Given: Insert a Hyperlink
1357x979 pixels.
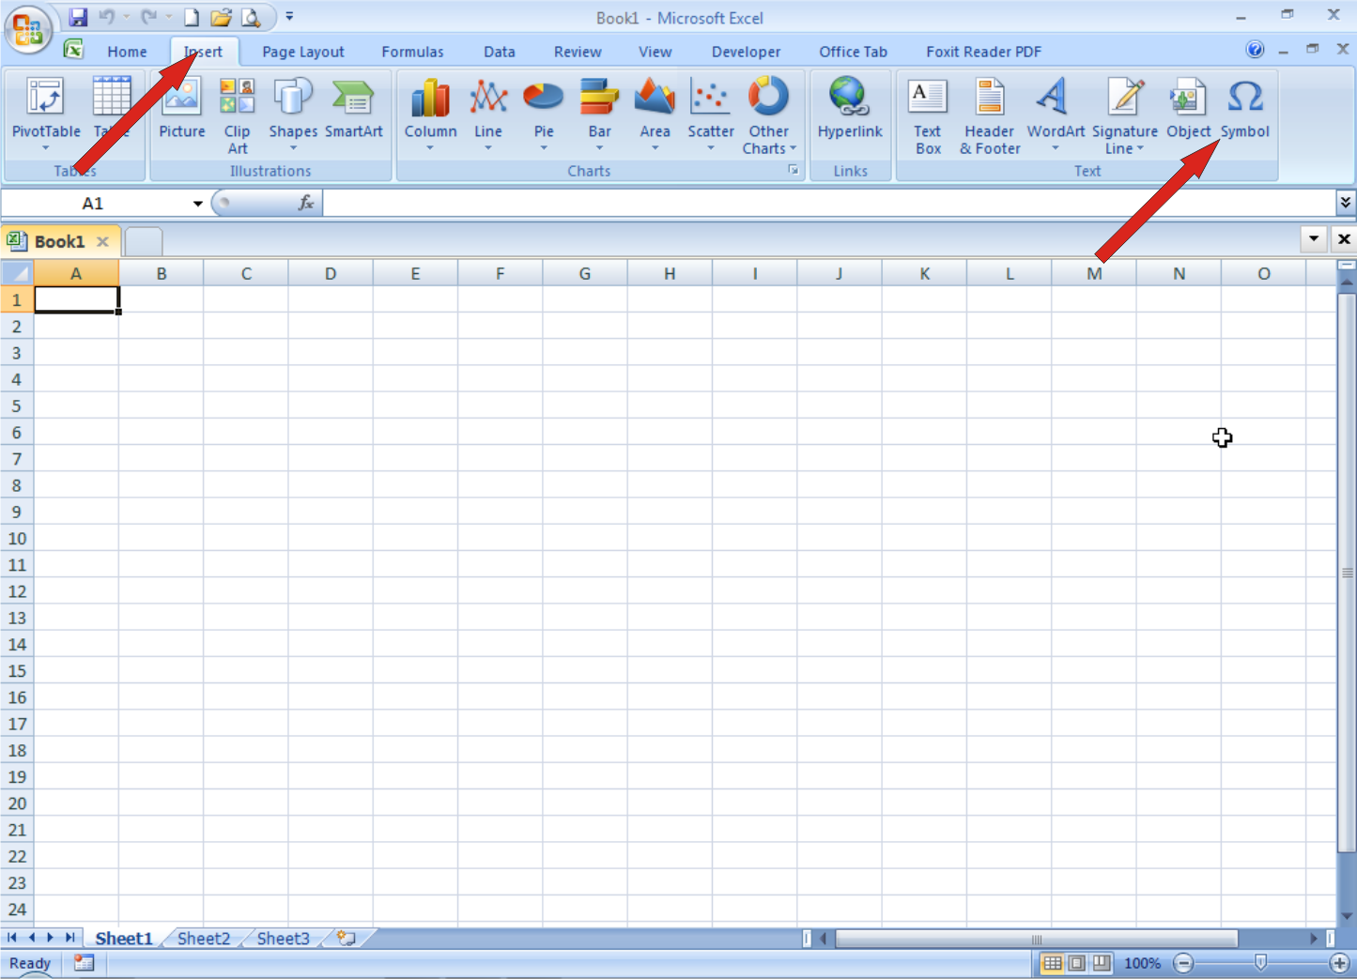Looking at the screenshot, I should tap(849, 111).
